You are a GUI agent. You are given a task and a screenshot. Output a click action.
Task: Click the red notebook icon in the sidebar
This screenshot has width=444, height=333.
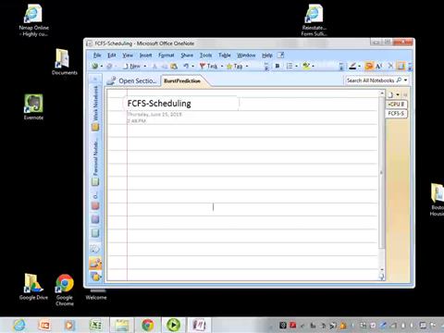95,205
